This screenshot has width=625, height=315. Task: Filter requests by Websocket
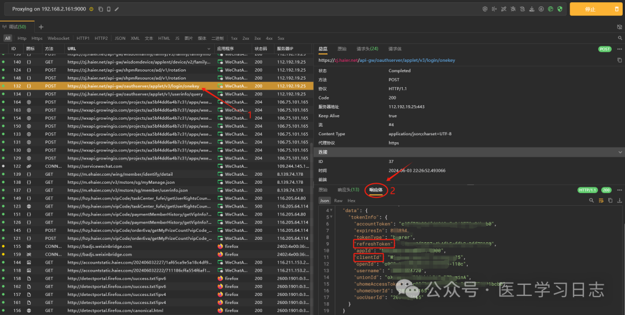coord(58,38)
